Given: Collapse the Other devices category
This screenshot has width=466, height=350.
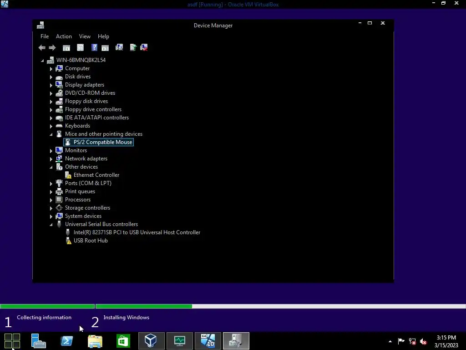Looking at the screenshot, I should point(51,167).
